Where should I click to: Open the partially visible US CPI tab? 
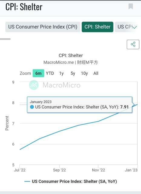[125, 27]
